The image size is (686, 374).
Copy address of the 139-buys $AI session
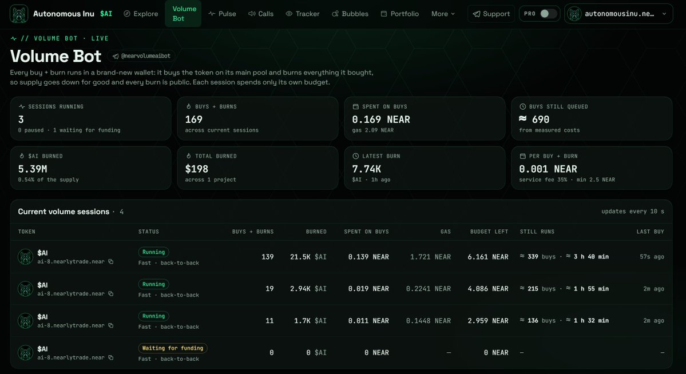(110, 261)
